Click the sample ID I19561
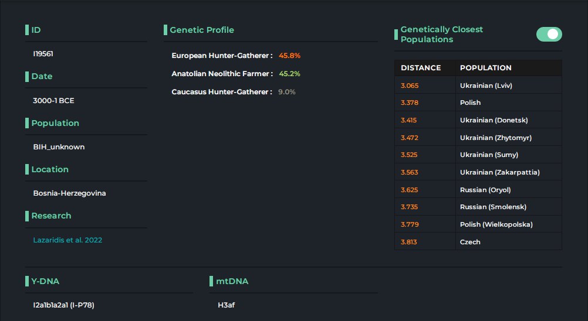The height and width of the screenshot is (321, 588). click(43, 54)
